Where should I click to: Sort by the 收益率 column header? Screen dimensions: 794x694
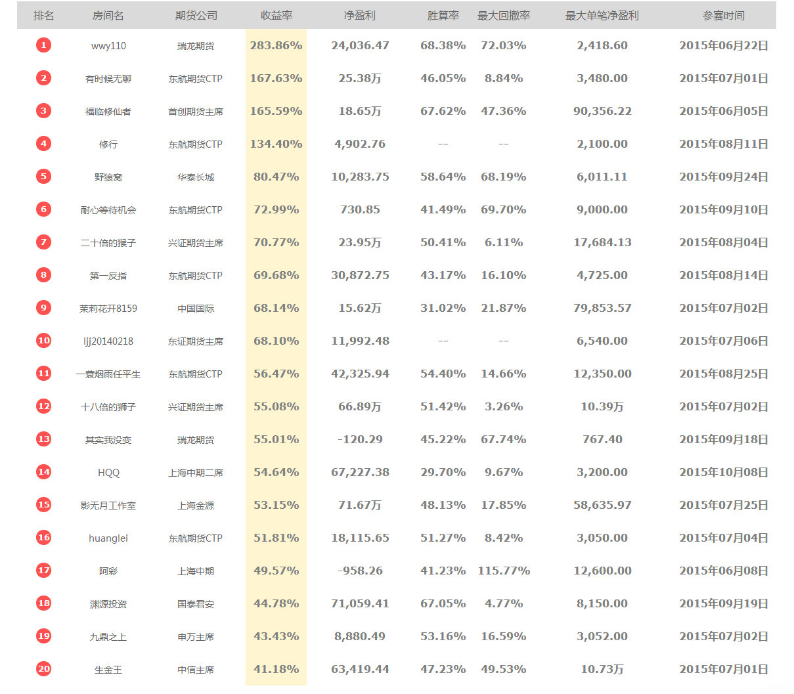coord(276,15)
